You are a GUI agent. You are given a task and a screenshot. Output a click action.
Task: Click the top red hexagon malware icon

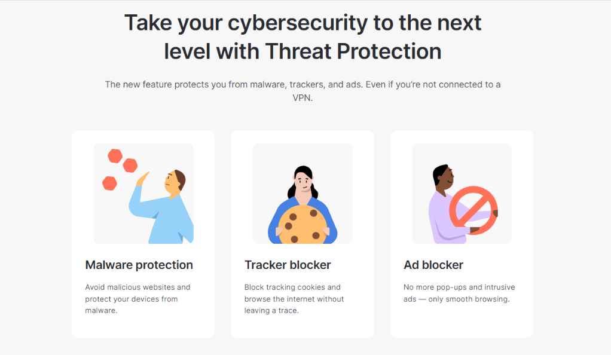point(115,156)
